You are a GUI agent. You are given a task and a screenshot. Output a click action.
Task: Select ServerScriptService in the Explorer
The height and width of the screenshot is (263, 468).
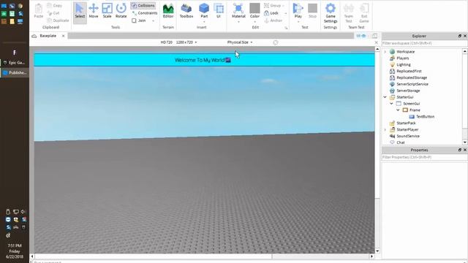click(x=412, y=84)
